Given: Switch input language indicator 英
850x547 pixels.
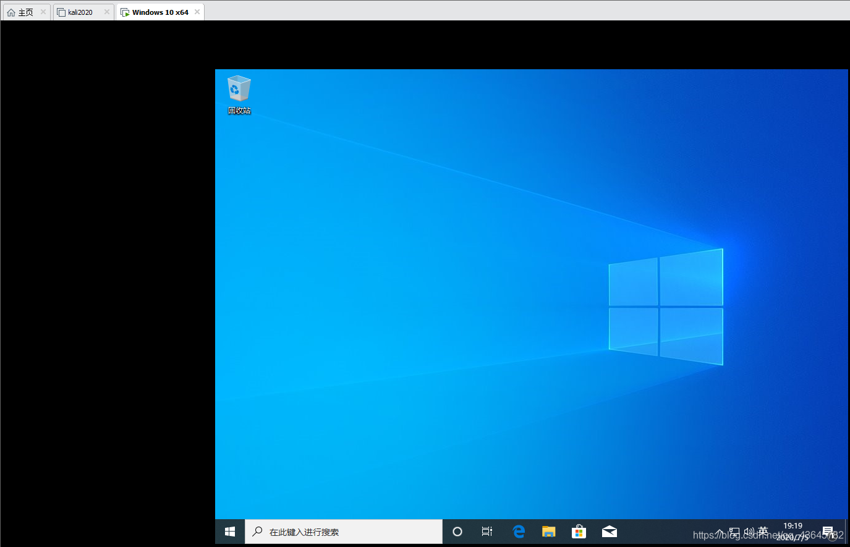Looking at the screenshot, I should [763, 532].
